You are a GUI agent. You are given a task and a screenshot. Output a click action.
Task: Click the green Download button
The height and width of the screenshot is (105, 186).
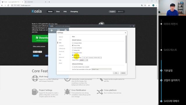[40, 38]
